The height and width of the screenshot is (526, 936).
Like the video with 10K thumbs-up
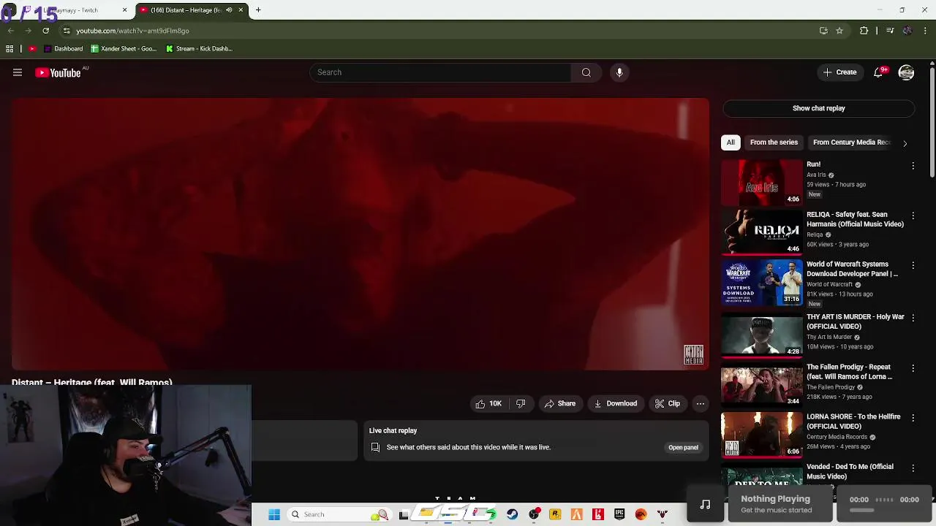click(488, 403)
